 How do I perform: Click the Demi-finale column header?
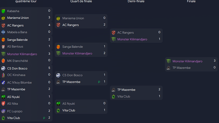136,1
